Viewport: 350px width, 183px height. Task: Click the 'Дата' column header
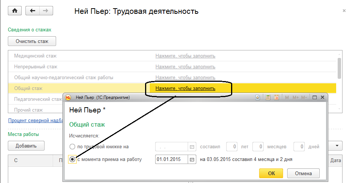pos(335,161)
